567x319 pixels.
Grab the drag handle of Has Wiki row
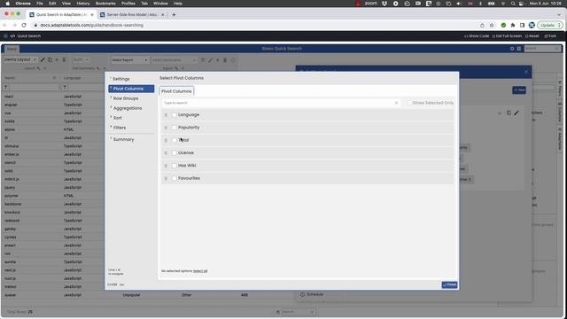click(x=166, y=166)
